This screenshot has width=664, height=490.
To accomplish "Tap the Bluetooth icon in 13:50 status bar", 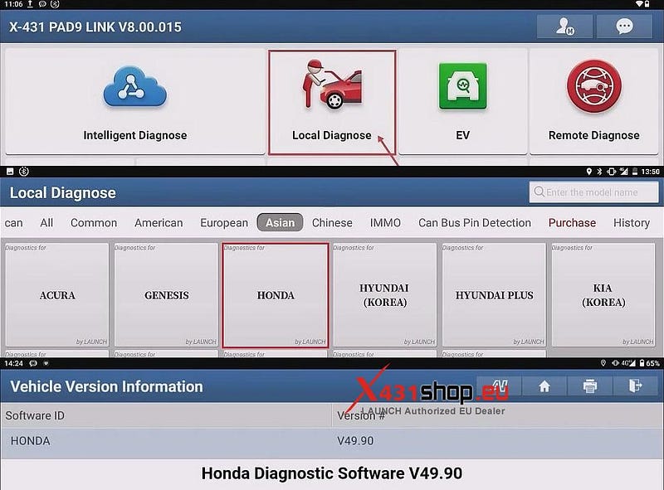I will 599,172.
